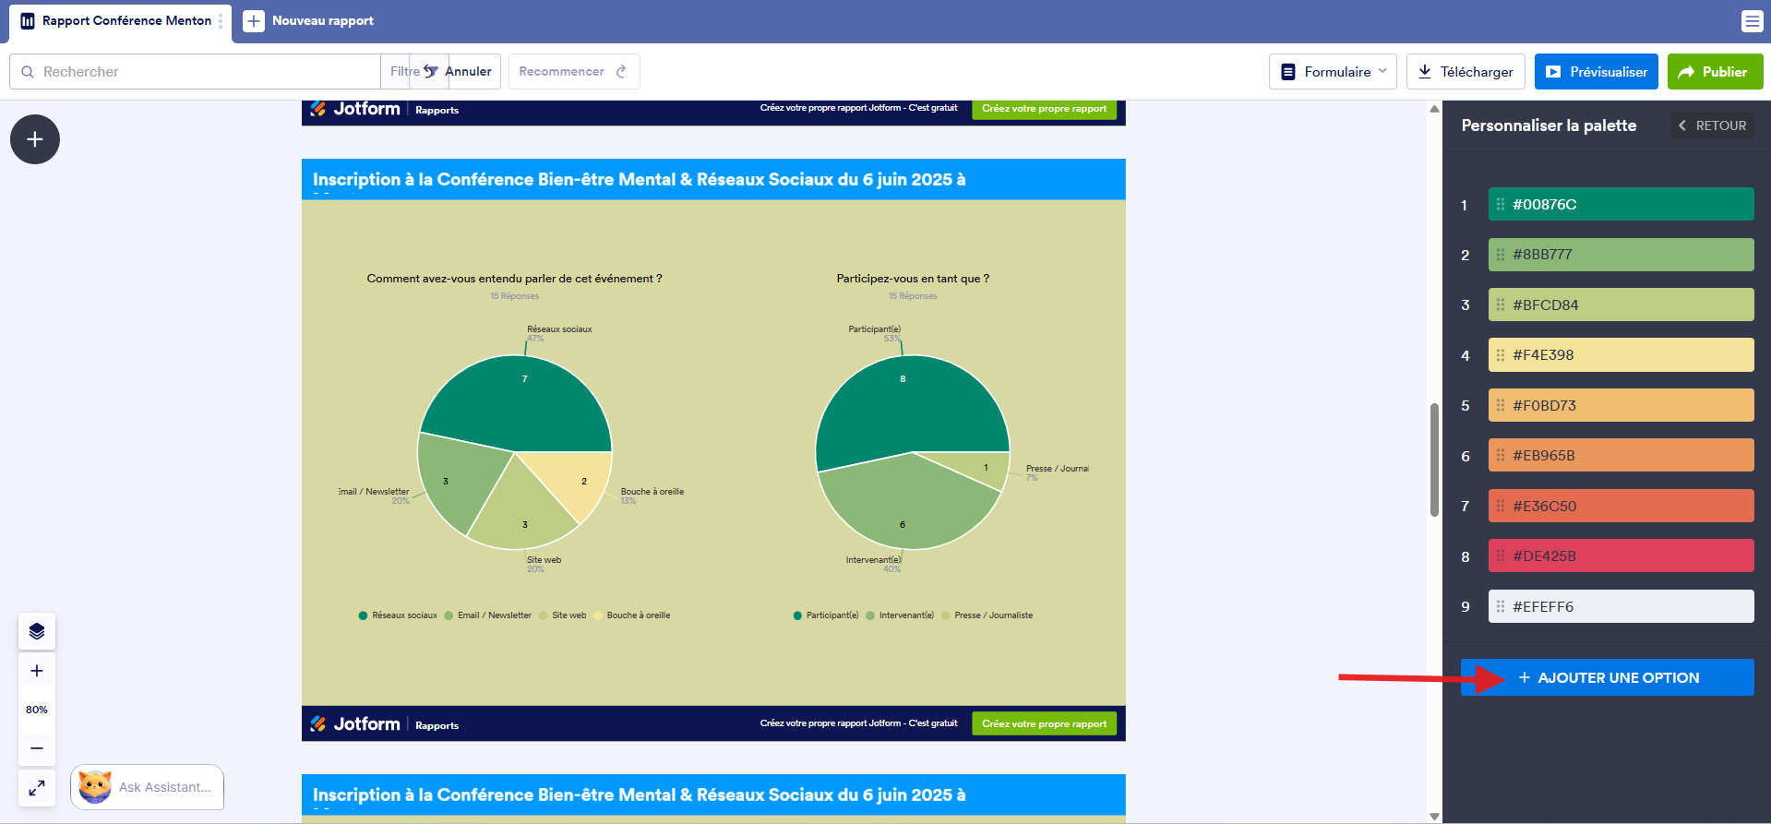Open the hamburger menu at top right
1771x824 pixels.
1752,21
